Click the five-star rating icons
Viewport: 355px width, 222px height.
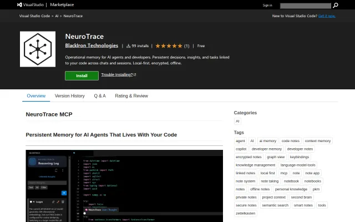[169, 46]
